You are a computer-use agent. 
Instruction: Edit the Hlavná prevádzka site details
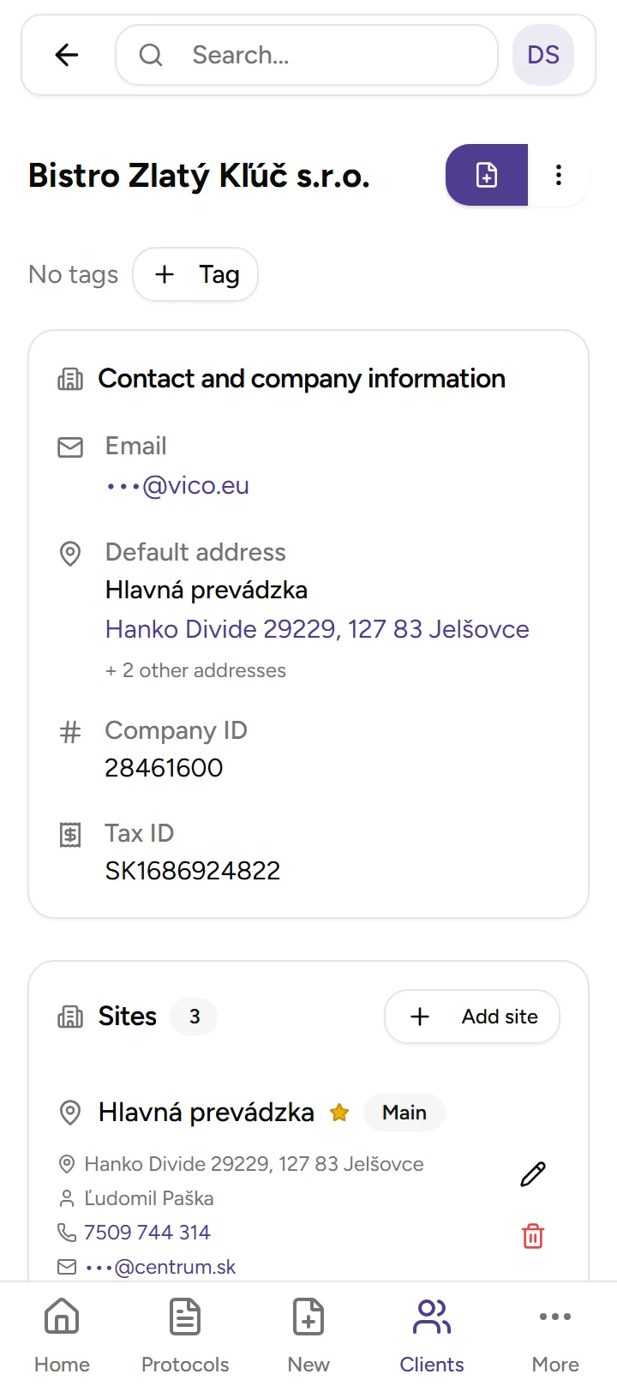point(532,1173)
